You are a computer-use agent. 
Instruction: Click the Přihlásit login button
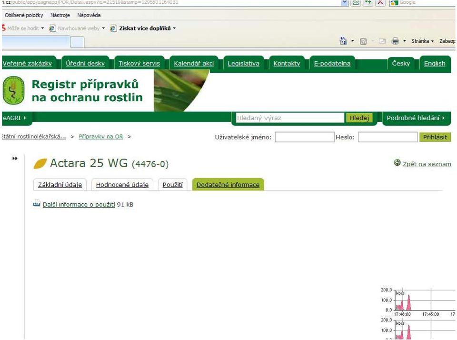(435, 137)
